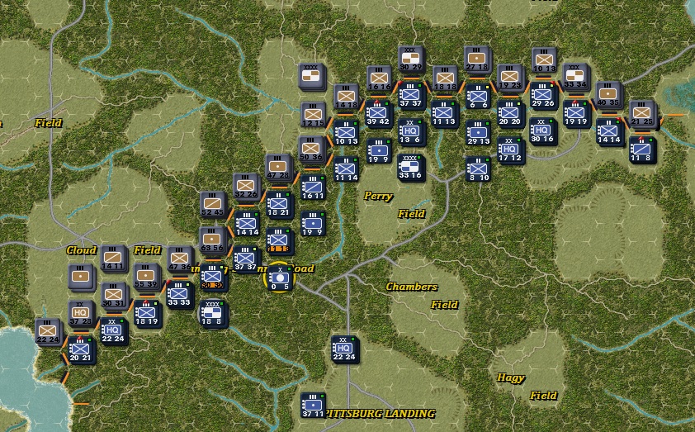Click the gray infantry counter 16 16
Image resolution: width=695 pixels, height=432 pixels.
point(380,78)
